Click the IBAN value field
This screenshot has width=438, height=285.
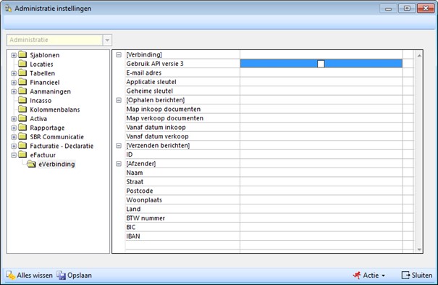tap(321, 236)
